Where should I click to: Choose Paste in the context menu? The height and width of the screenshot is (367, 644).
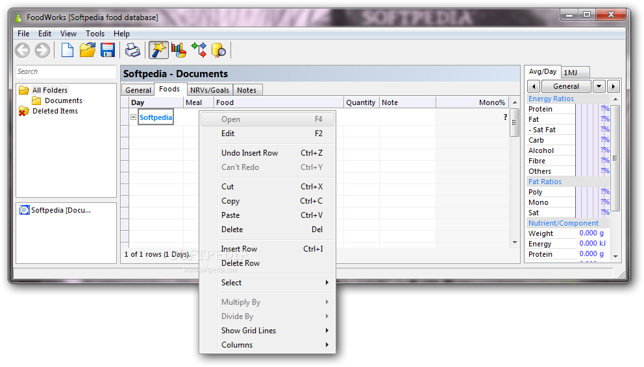point(267,215)
